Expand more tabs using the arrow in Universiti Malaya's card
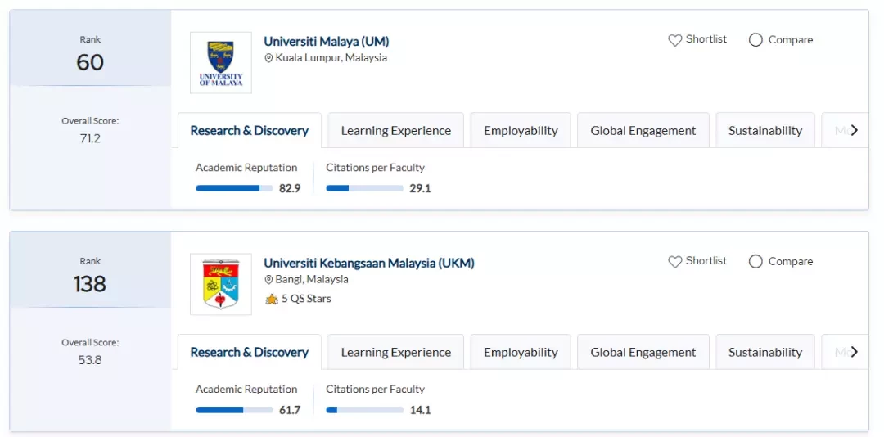 tap(854, 130)
